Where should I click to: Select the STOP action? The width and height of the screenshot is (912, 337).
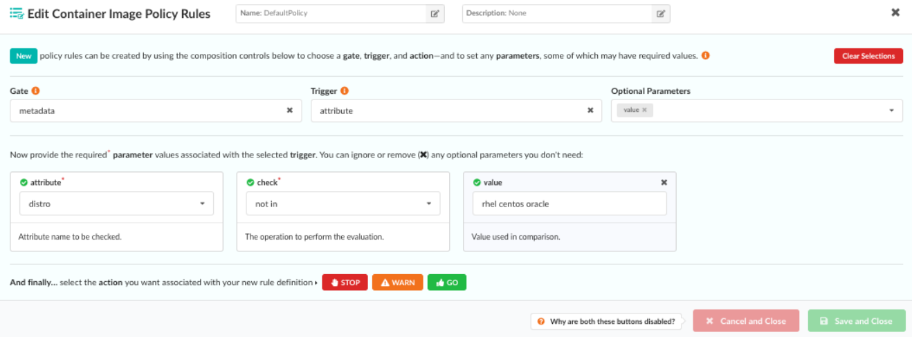[x=345, y=282]
